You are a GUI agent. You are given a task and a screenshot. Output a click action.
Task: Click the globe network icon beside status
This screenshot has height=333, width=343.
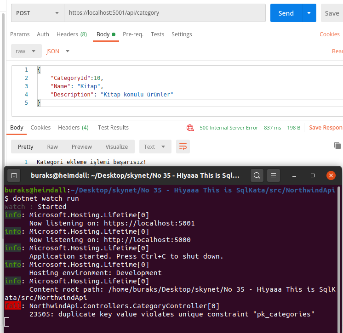[x=190, y=128]
